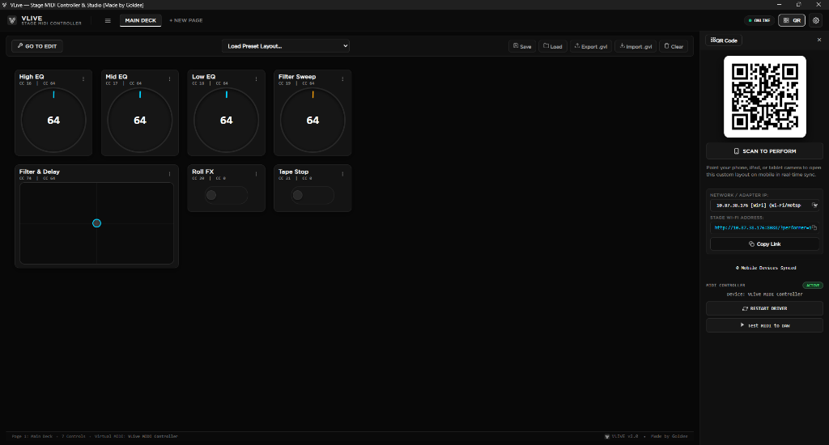Save the current layout
This screenshot has width=829, height=445.
point(522,46)
